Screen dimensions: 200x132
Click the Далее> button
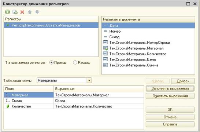183,81
